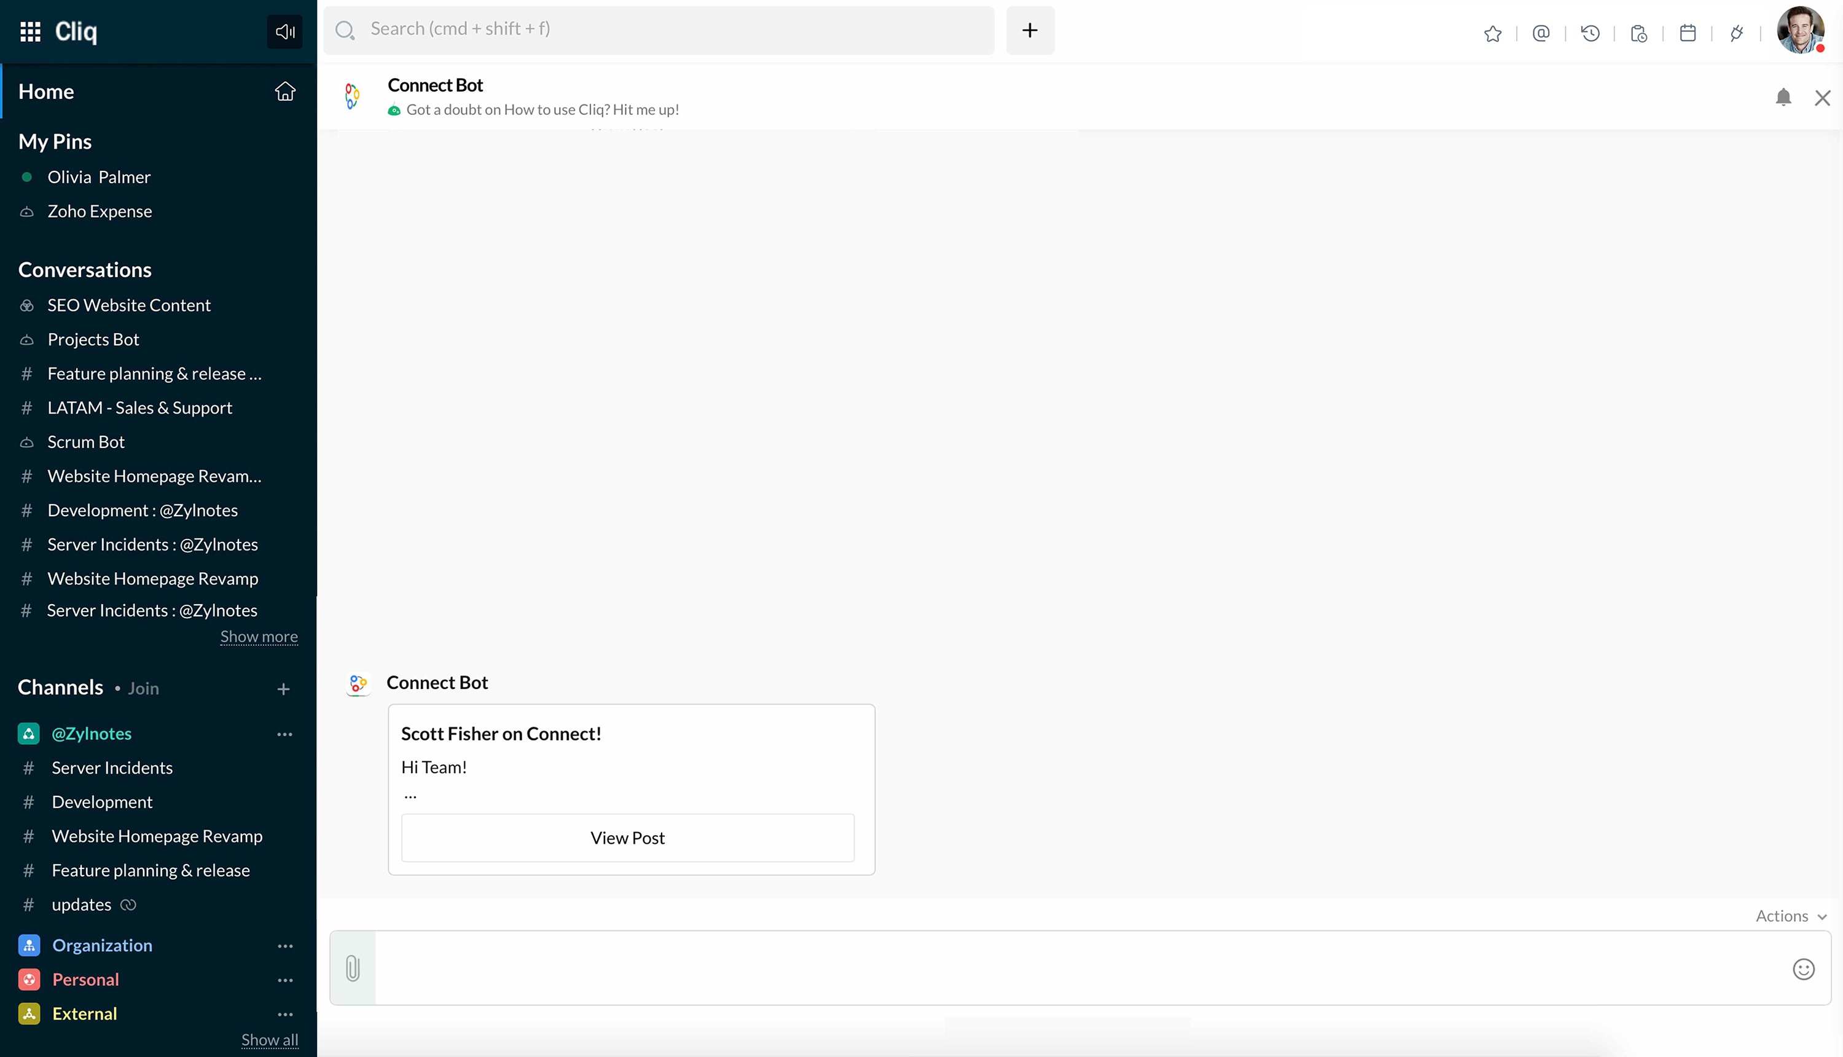Open the Projects Bot conversation
This screenshot has height=1057, width=1843.
pos(93,340)
